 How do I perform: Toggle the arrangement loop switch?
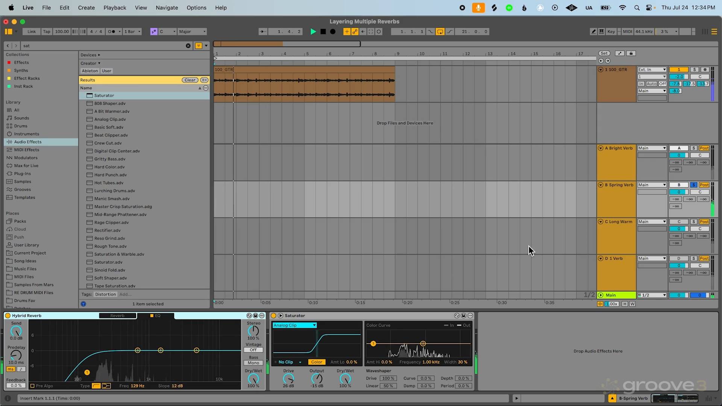click(440, 32)
